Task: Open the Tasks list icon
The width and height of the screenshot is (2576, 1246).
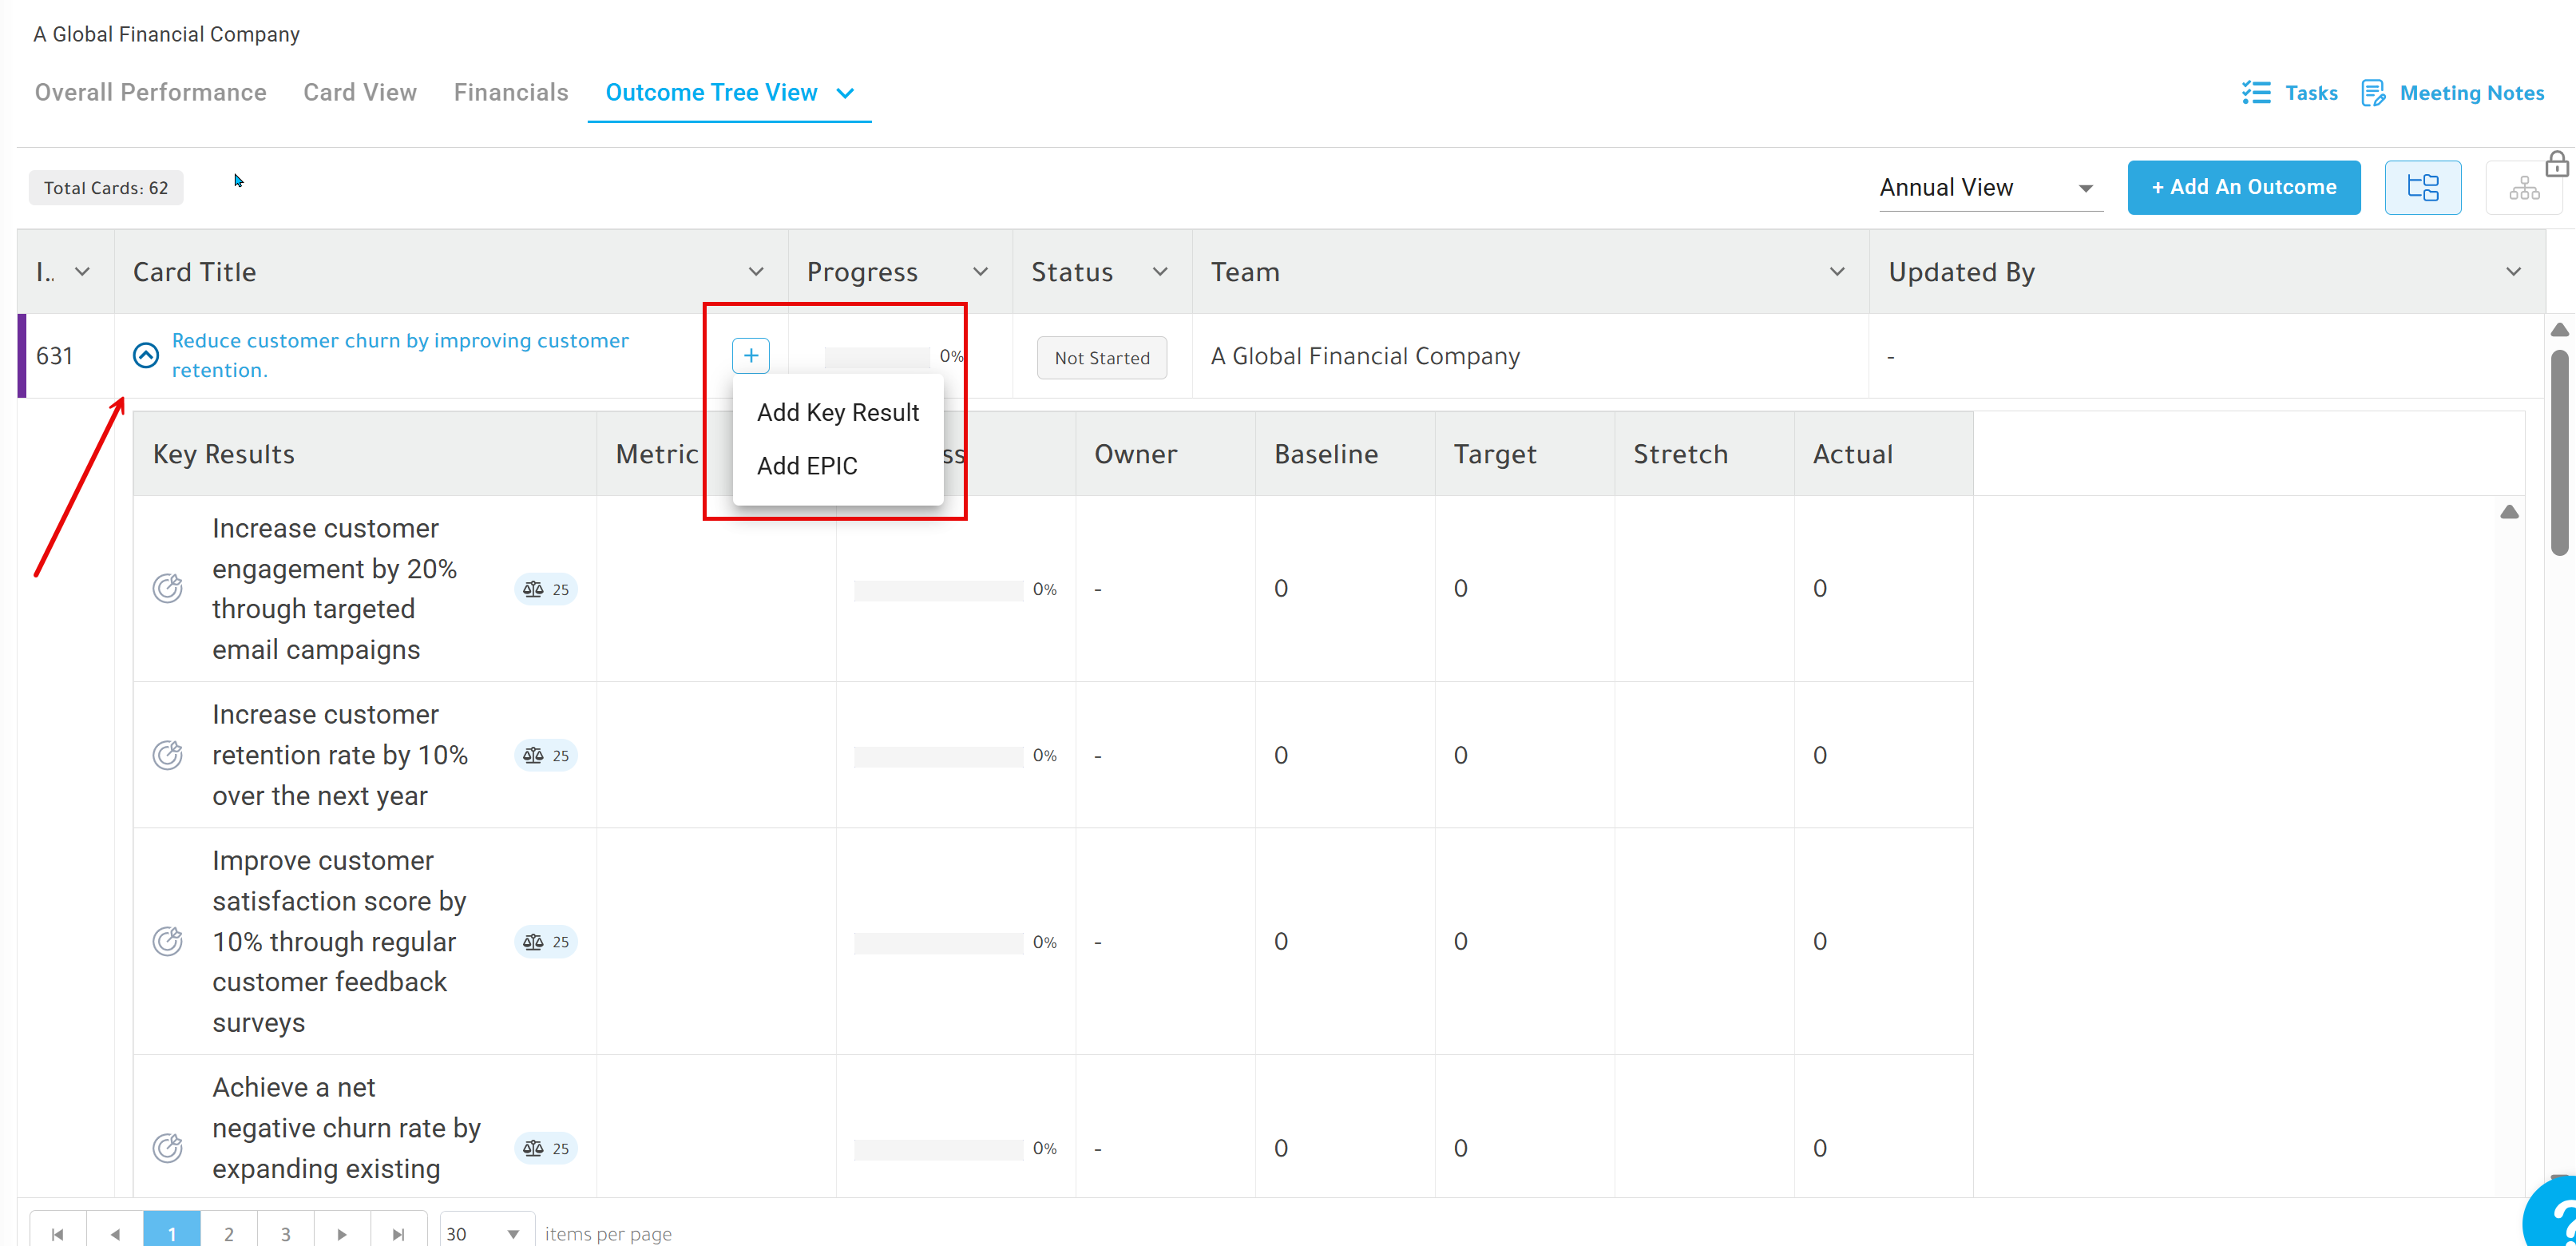Action: [x=2256, y=93]
